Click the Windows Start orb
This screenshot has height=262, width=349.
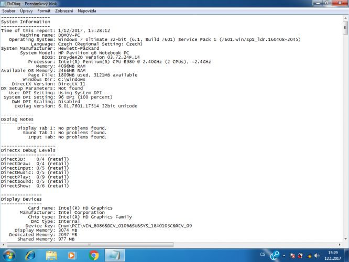pyautogui.click(x=9, y=255)
